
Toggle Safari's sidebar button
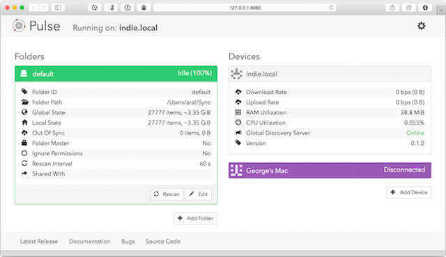click(58, 8)
